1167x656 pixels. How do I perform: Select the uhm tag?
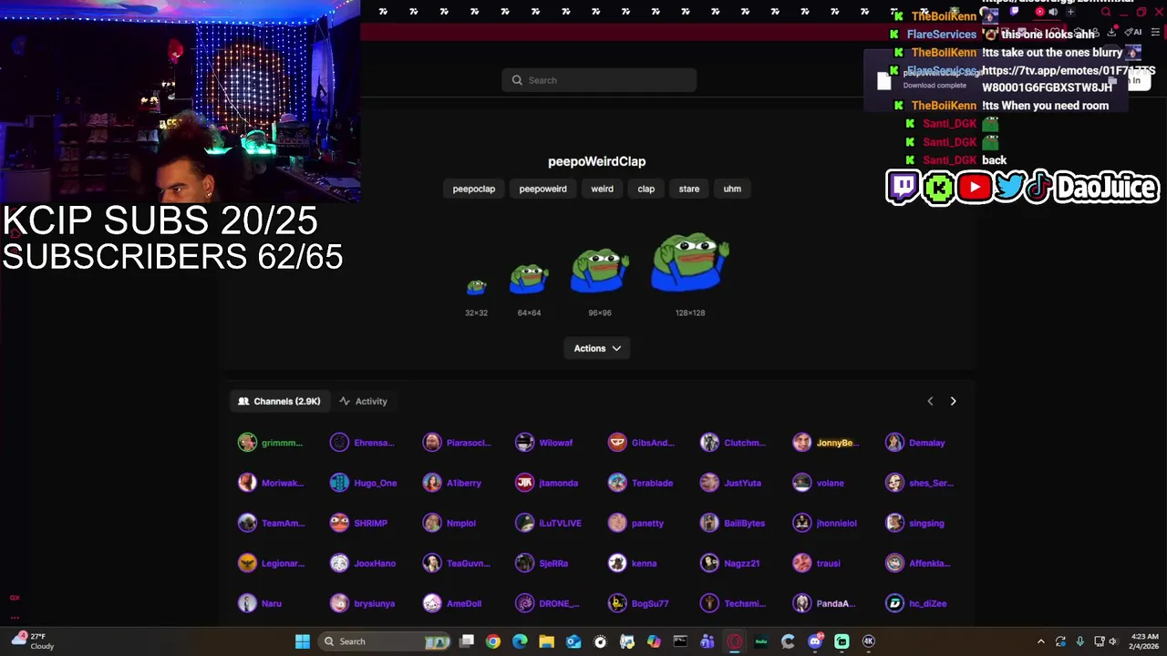click(732, 189)
